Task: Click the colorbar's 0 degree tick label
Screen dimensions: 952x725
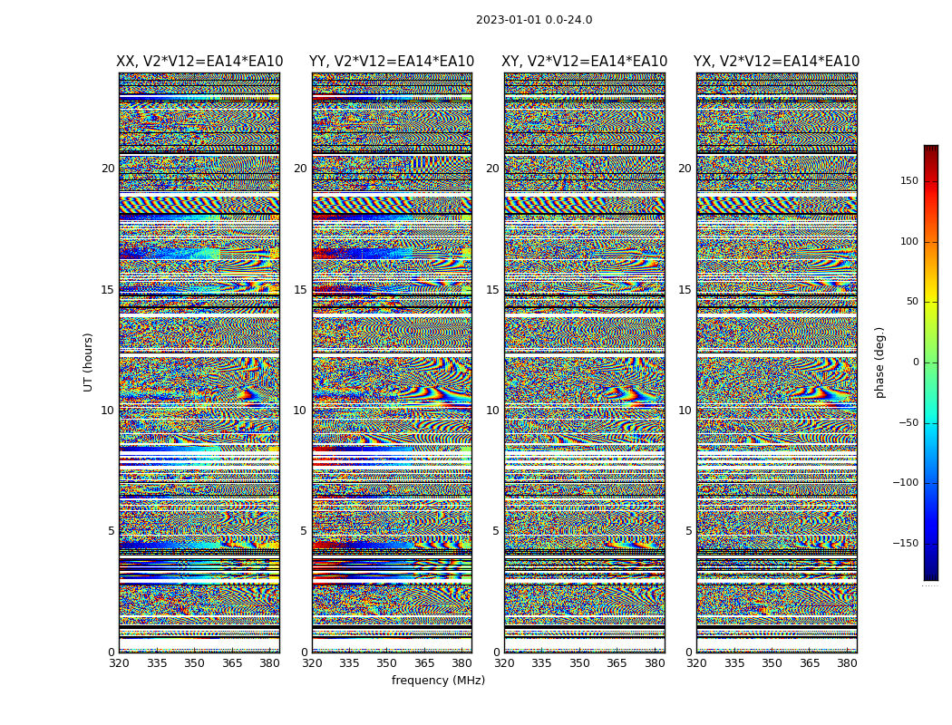Action: coord(915,362)
